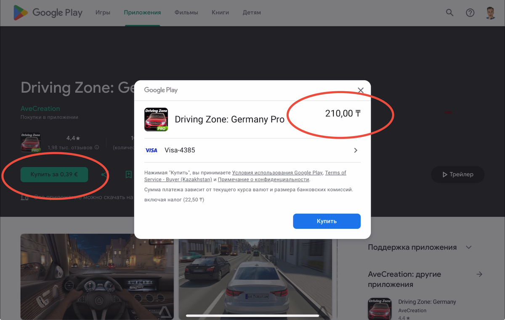Open Примечание о конфиденциальности link
The width and height of the screenshot is (505, 320).
pyautogui.click(x=263, y=179)
